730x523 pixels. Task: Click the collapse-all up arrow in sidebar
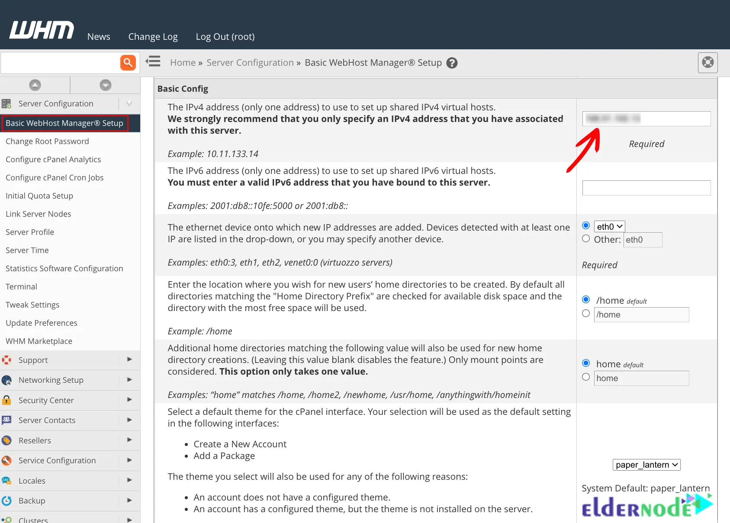click(x=35, y=85)
